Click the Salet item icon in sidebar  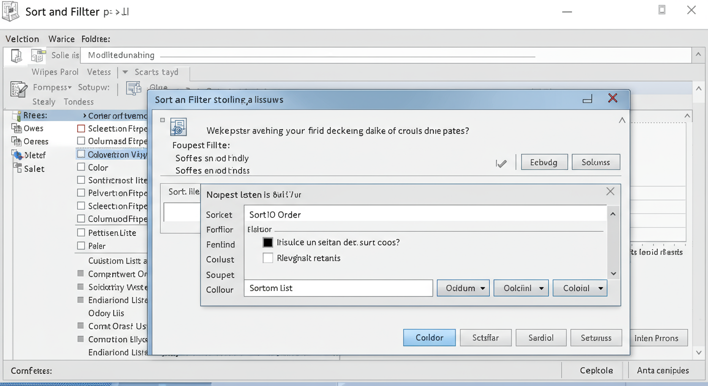17,168
